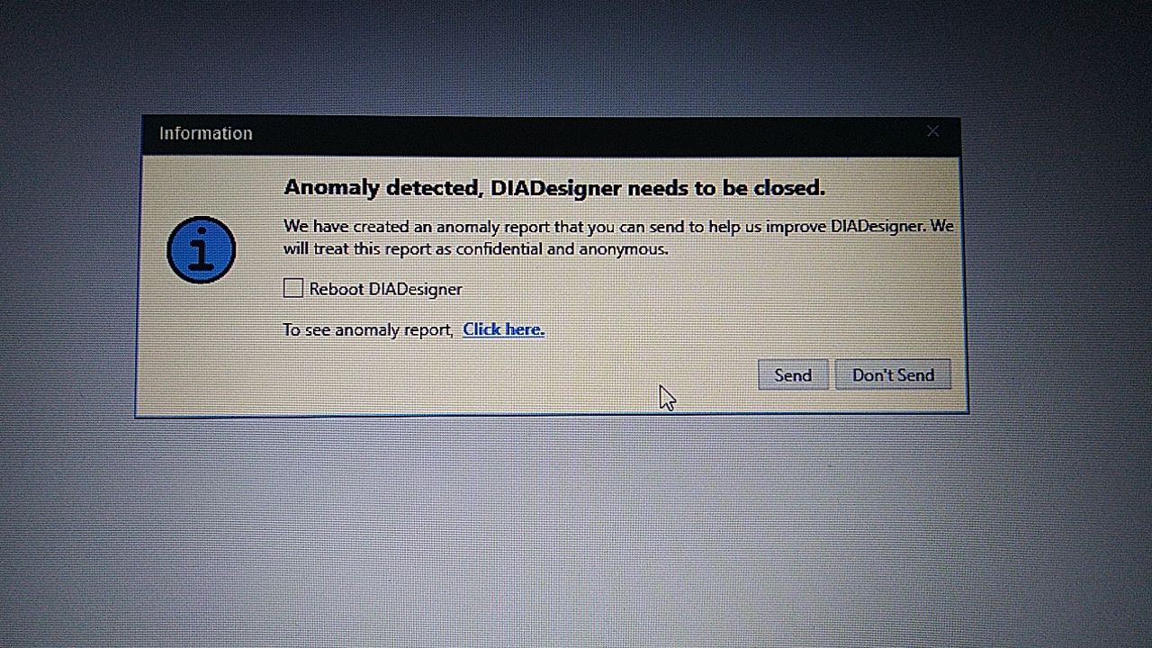Image resolution: width=1152 pixels, height=648 pixels.
Task: Click the anomaly report description paragraph
Action: point(618,237)
